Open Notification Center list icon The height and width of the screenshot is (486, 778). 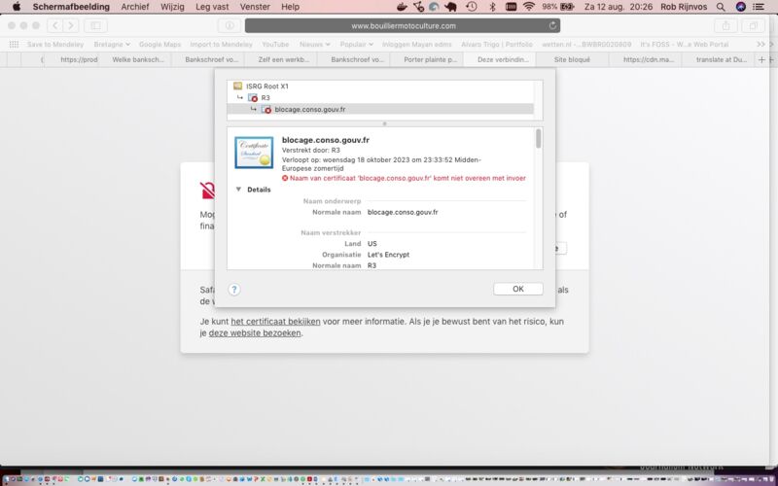click(759, 7)
